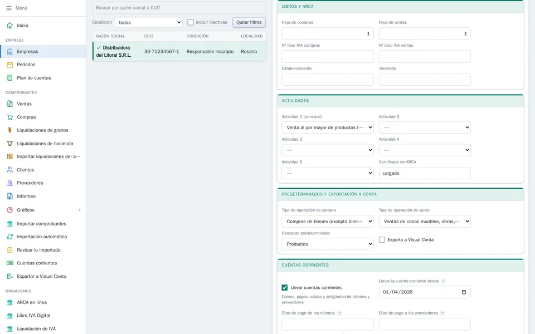Open Inicio via its house icon
535x334 pixels.
point(10,26)
